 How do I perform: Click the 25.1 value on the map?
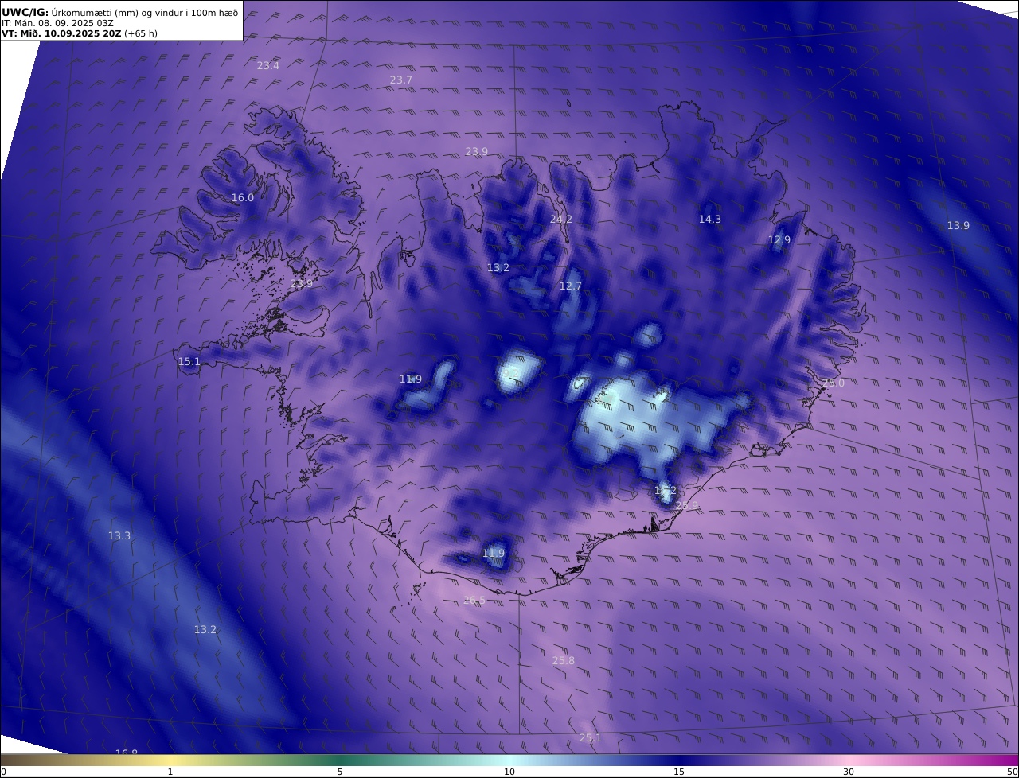(x=591, y=738)
